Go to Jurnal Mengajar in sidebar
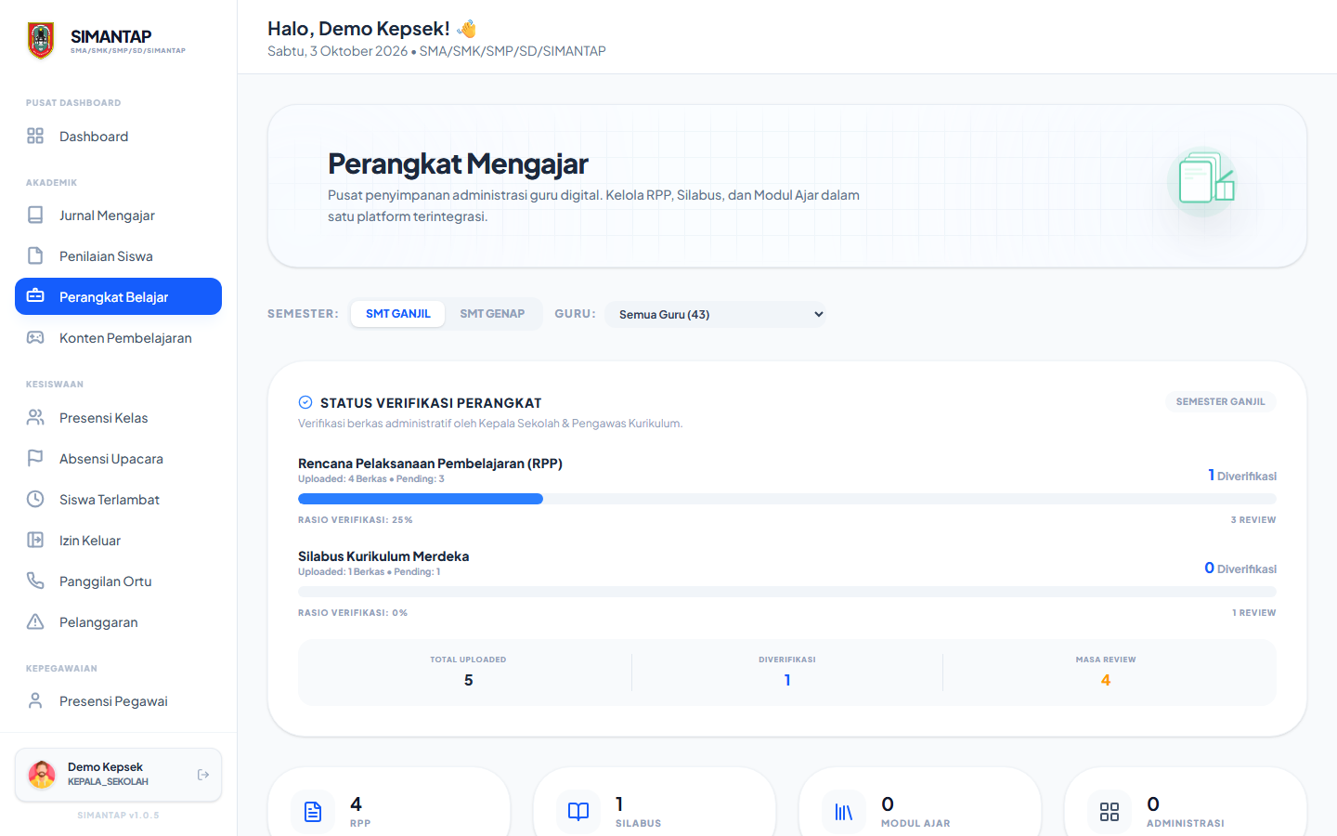 click(x=118, y=216)
